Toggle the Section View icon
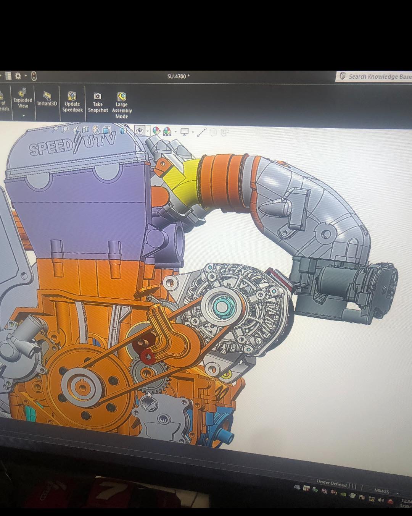 tap(86, 130)
